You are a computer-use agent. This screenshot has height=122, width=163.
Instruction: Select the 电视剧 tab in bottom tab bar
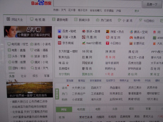[81, 109]
